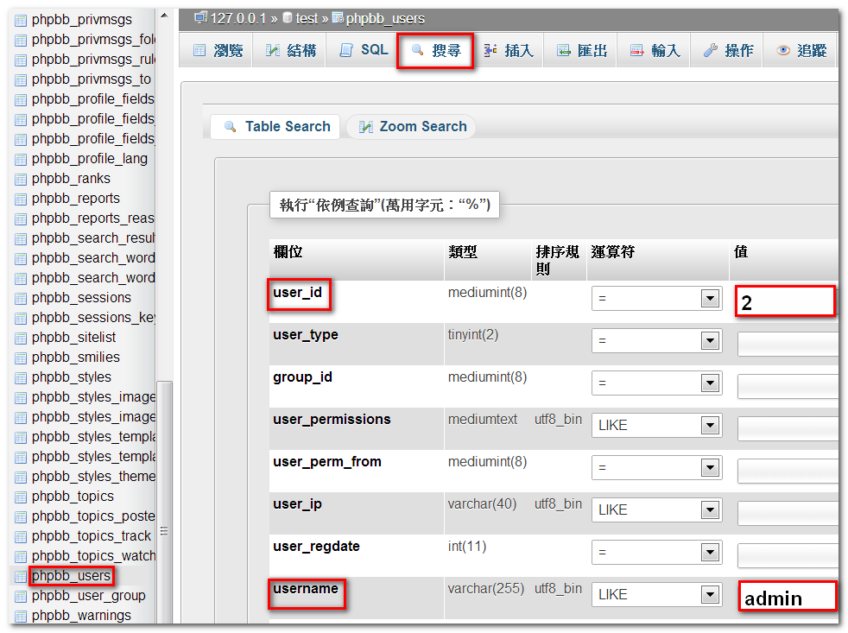Select the Table Search tab
This screenshot has width=848, height=633.
coord(276,127)
